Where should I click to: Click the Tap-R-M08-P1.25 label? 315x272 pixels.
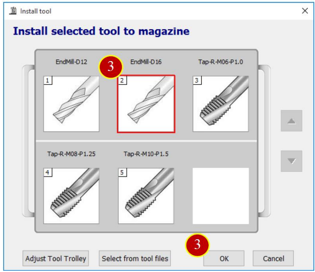click(x=71, y=154)
